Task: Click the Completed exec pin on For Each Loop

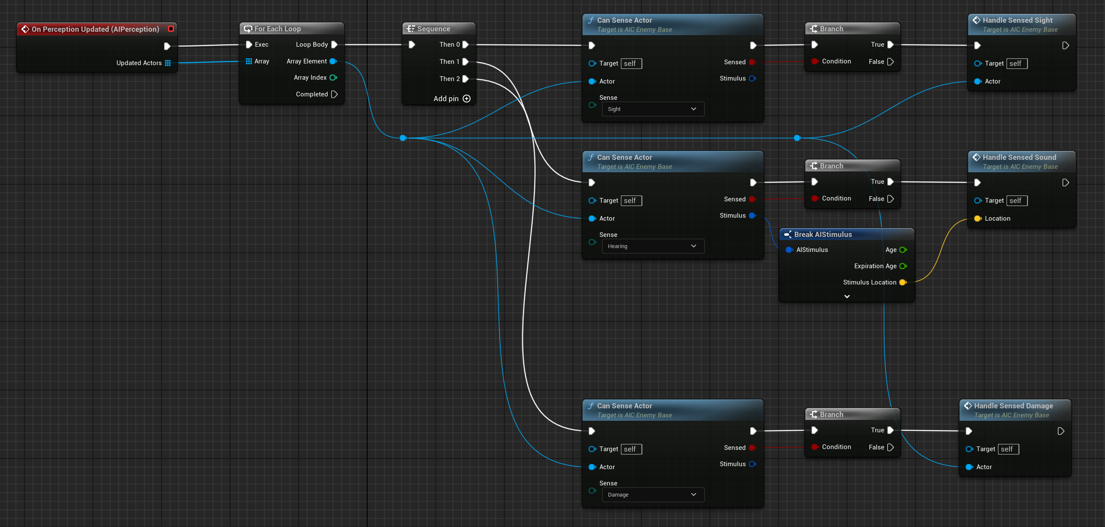Action: (x=334, y=94)
